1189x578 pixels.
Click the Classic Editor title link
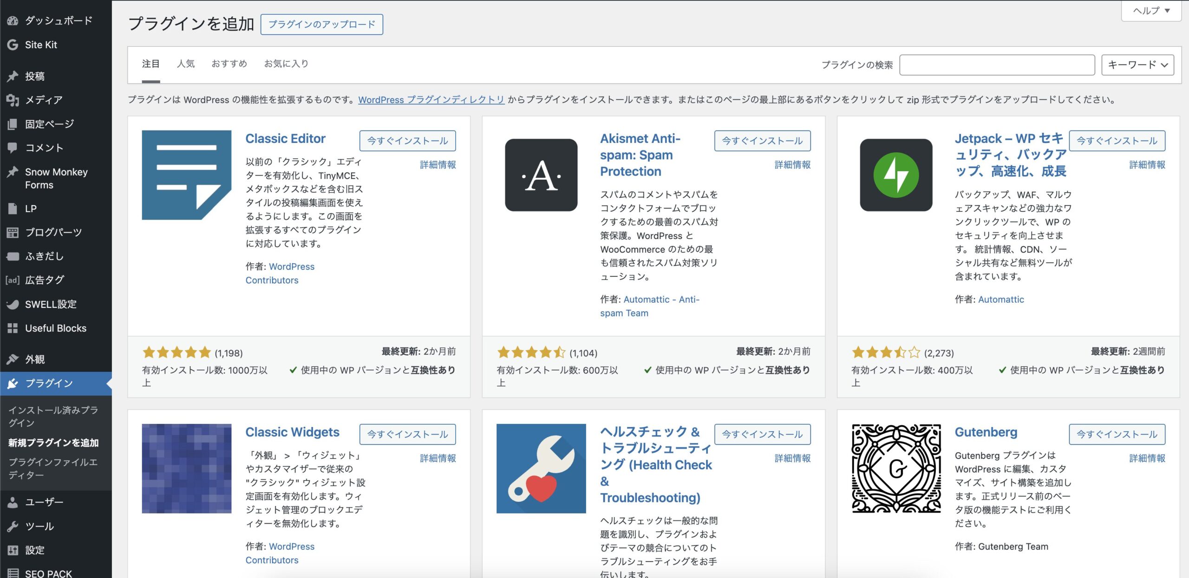pos(285,138)
